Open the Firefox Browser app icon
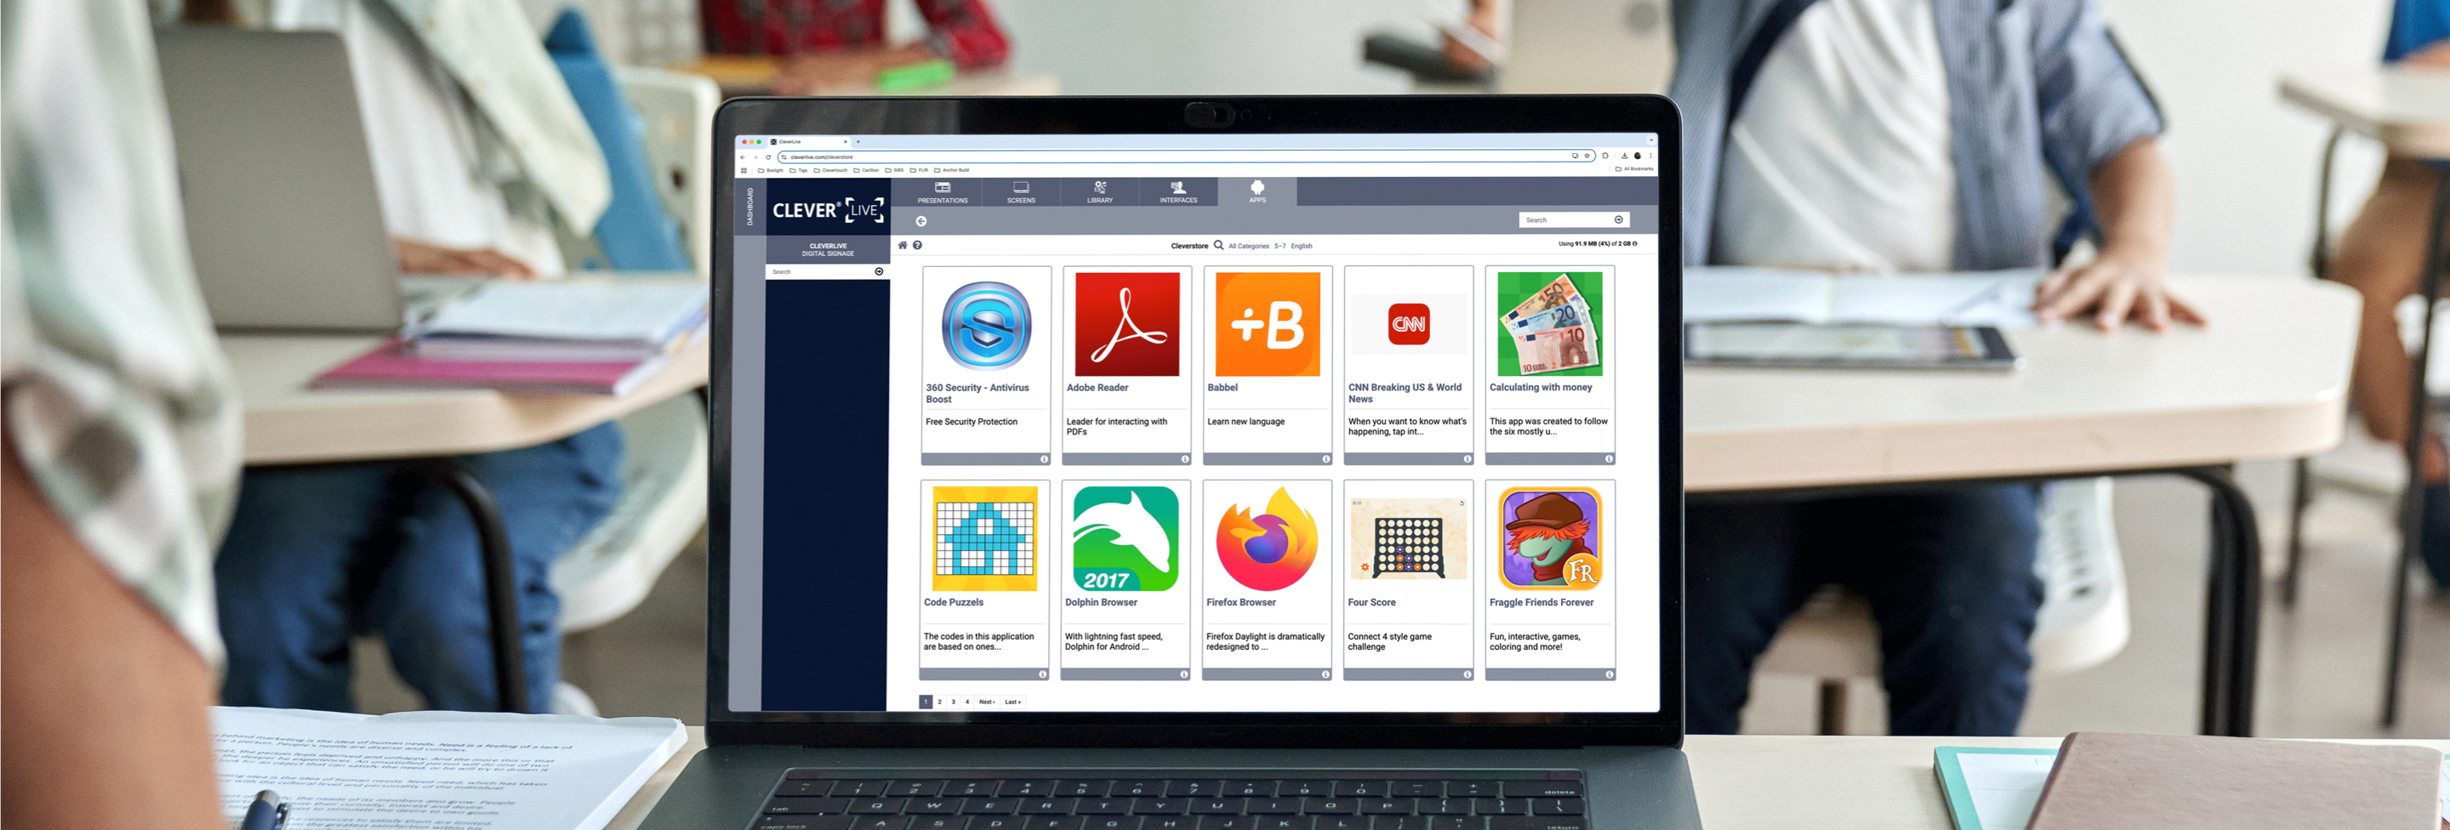This screenshot has width=2450, height=830. point(1267,539)
